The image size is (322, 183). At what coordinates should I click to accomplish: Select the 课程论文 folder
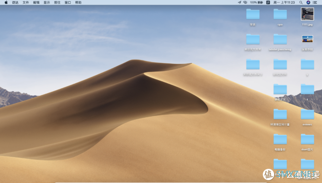280,89
